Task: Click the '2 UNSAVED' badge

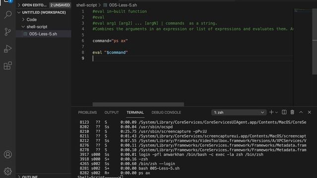Action: tap(60, 5)
